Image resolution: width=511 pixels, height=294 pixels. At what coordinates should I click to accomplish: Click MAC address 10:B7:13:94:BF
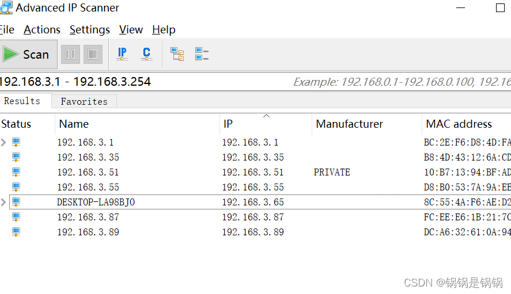point(467,172)
